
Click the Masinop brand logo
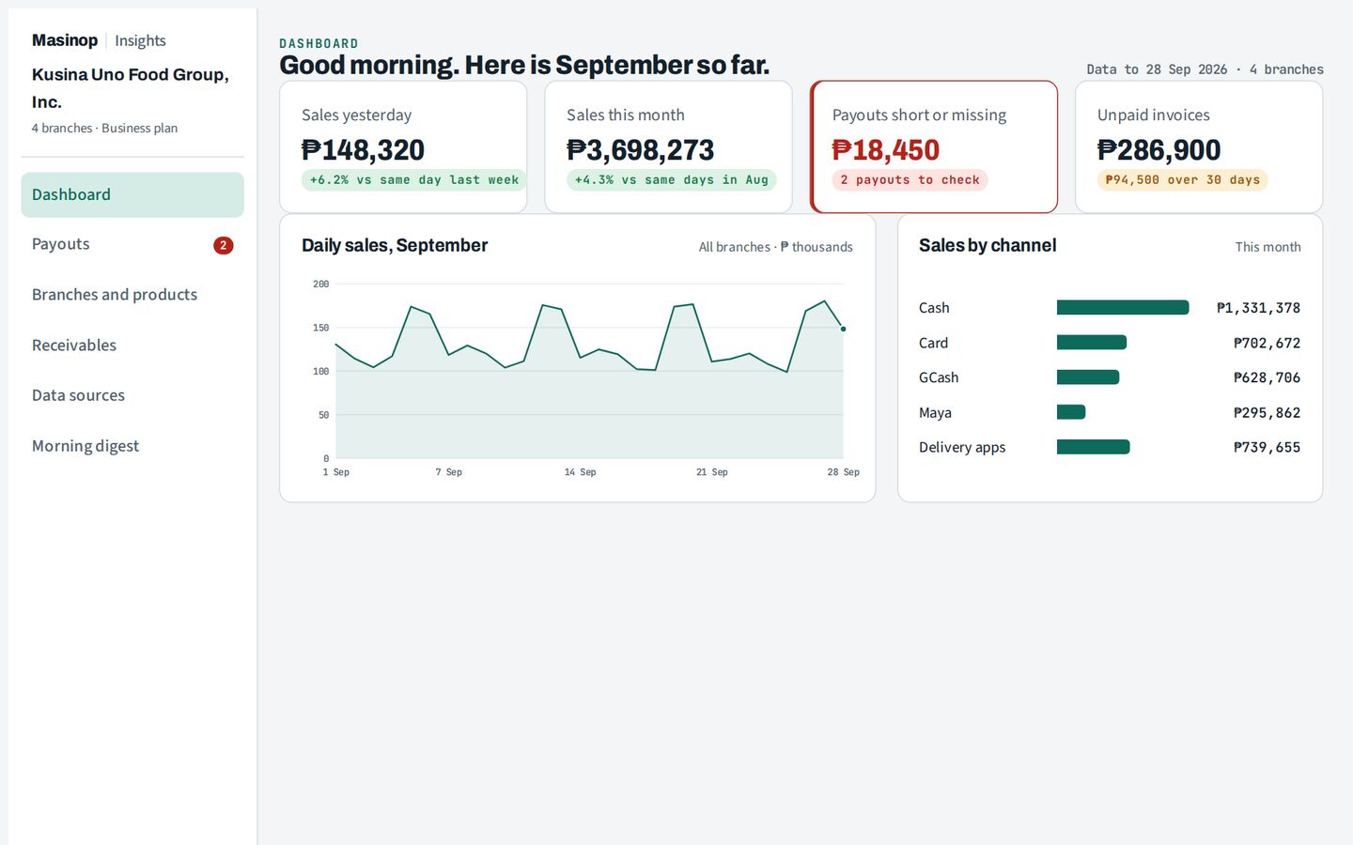[65, 40]
